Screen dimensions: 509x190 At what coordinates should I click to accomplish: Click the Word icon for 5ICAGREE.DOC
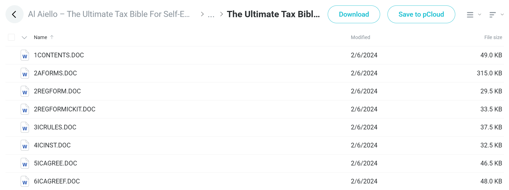25,163
